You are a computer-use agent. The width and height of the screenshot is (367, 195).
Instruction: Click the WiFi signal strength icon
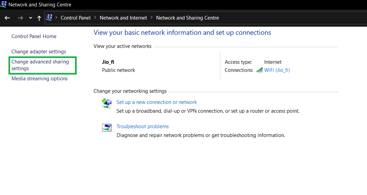point(260,70)
